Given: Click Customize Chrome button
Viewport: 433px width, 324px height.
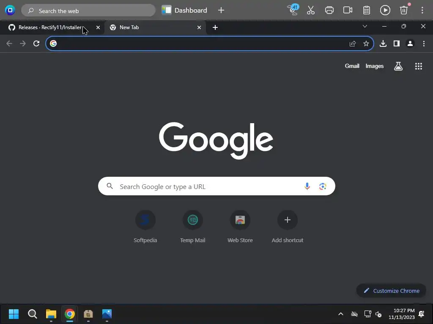Looking at the screenshot, I should 391,291.
